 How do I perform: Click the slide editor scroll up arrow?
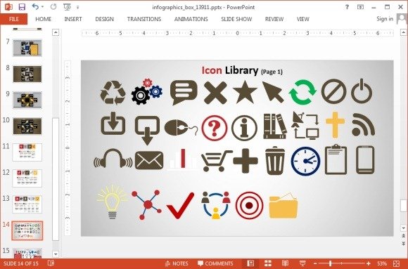[404, 32]
